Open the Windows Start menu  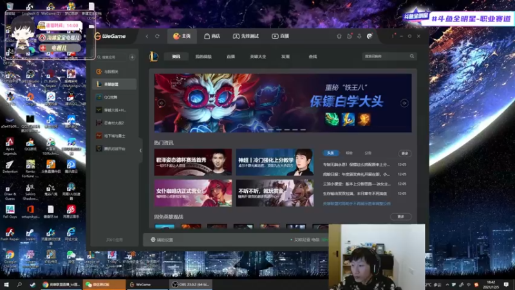tap(6, 284)
